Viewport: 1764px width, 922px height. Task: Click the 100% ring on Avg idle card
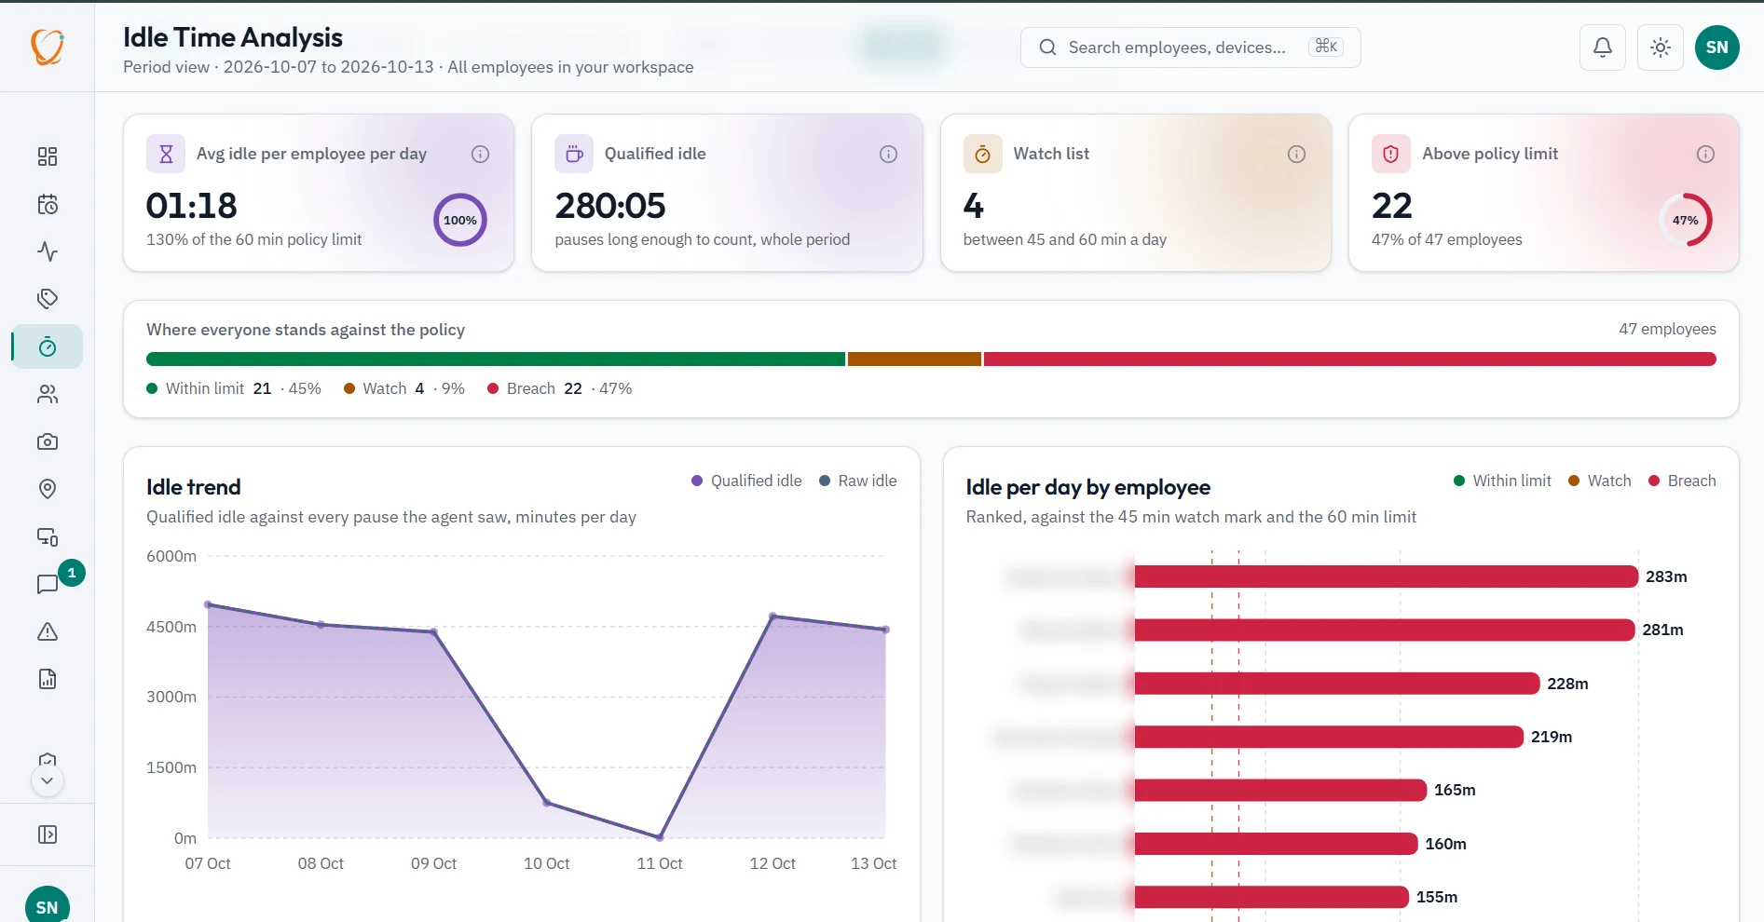460,220
